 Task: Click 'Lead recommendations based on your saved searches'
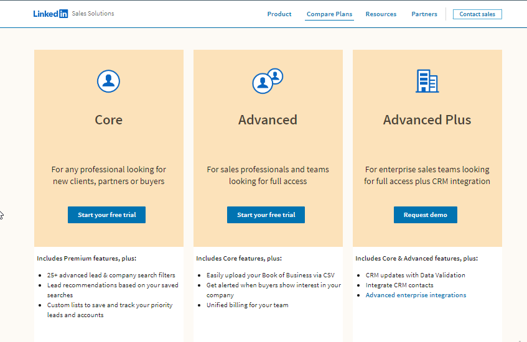pyautogui.click(x=113, y=290)
